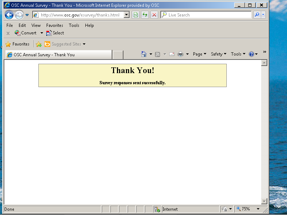Expand the zoom level dropdown arrow
The image size is (287, 215).
[x=258, y=209]
